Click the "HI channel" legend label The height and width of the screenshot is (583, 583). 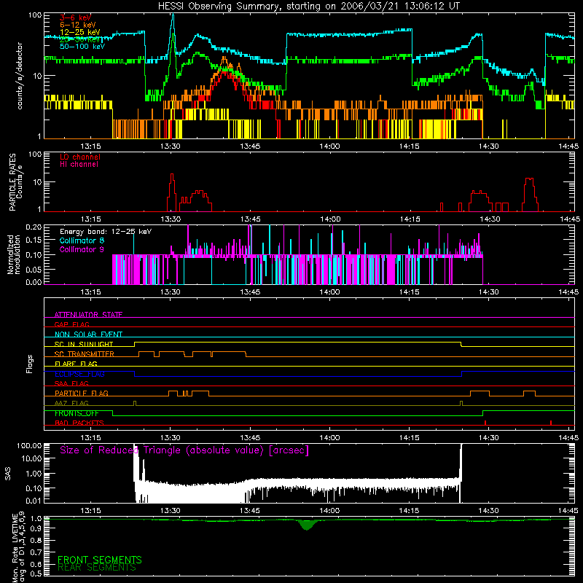(79, 165)
